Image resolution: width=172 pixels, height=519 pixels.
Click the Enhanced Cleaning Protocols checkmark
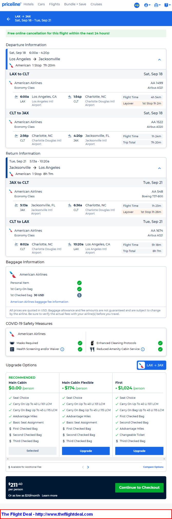160,343
